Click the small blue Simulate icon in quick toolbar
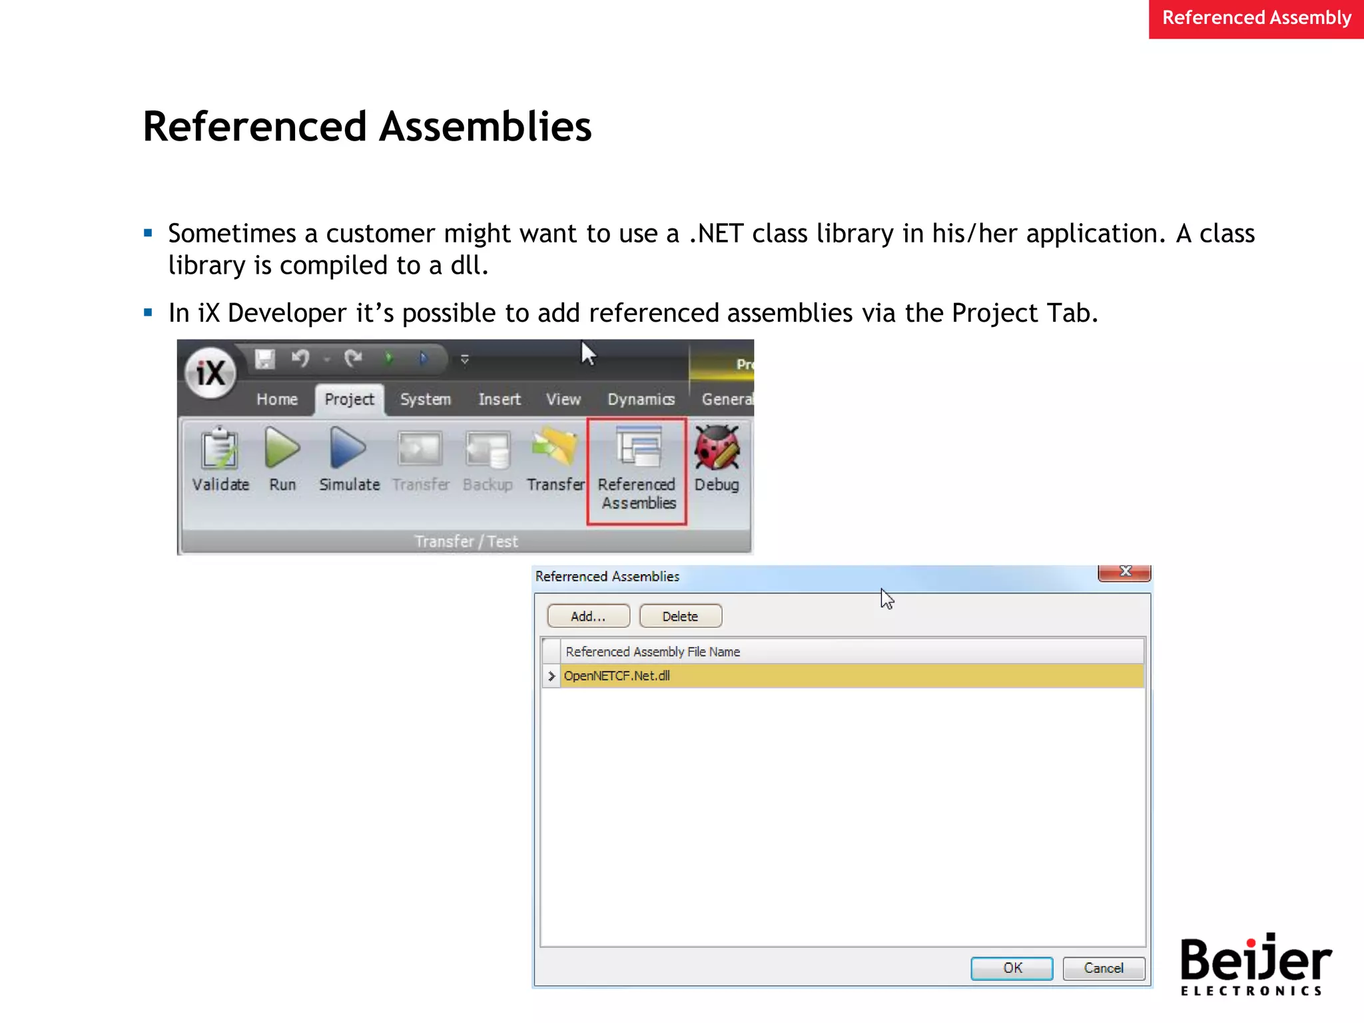Viewport: 1364px width, 1023px height. click(x=423, y=359)
